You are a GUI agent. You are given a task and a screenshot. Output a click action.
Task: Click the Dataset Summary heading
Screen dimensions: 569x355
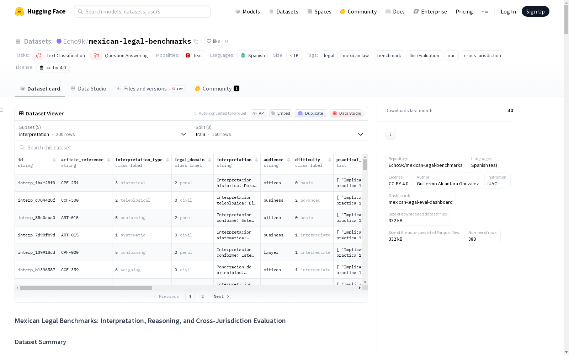pyautogui.click(x=41, y=342)
